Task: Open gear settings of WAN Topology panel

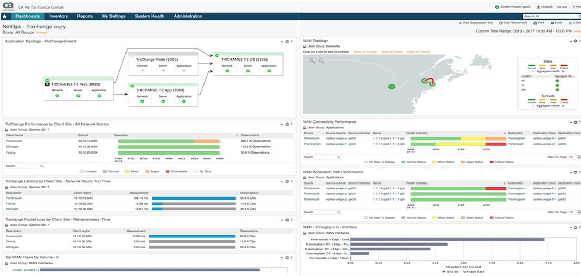Action: click(575, 41)
